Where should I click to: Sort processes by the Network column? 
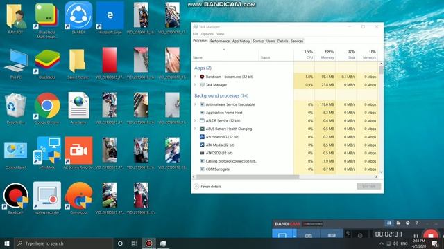pos(367,54)
